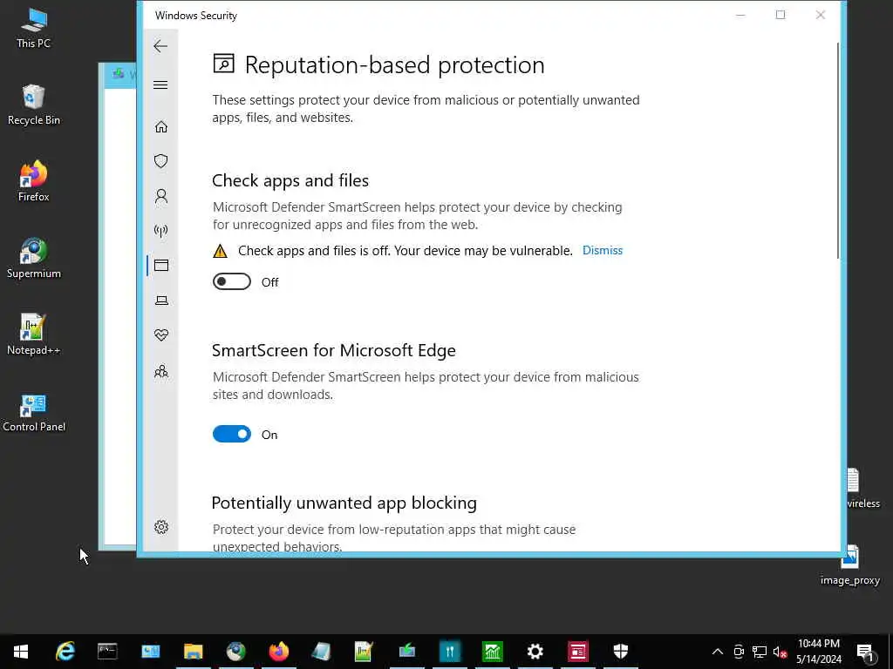Open Firefox from the taskbar
Viewport: 893px width, 669px height.
pos(278,652)
